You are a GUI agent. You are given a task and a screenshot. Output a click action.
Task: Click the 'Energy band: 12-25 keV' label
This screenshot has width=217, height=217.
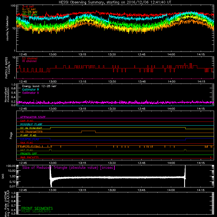point(39,86)
